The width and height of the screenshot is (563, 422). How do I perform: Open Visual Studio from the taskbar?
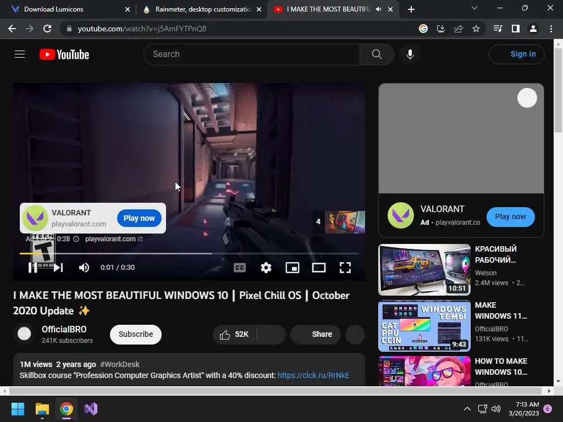(x=91, y=409)
